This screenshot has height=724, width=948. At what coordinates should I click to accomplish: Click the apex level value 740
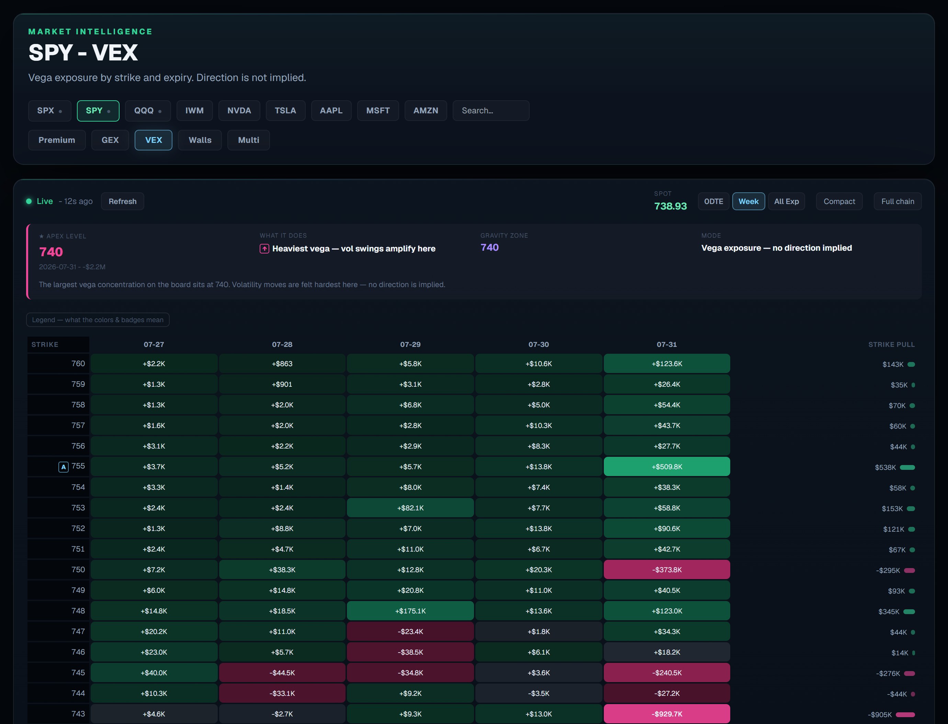point(51,252)
